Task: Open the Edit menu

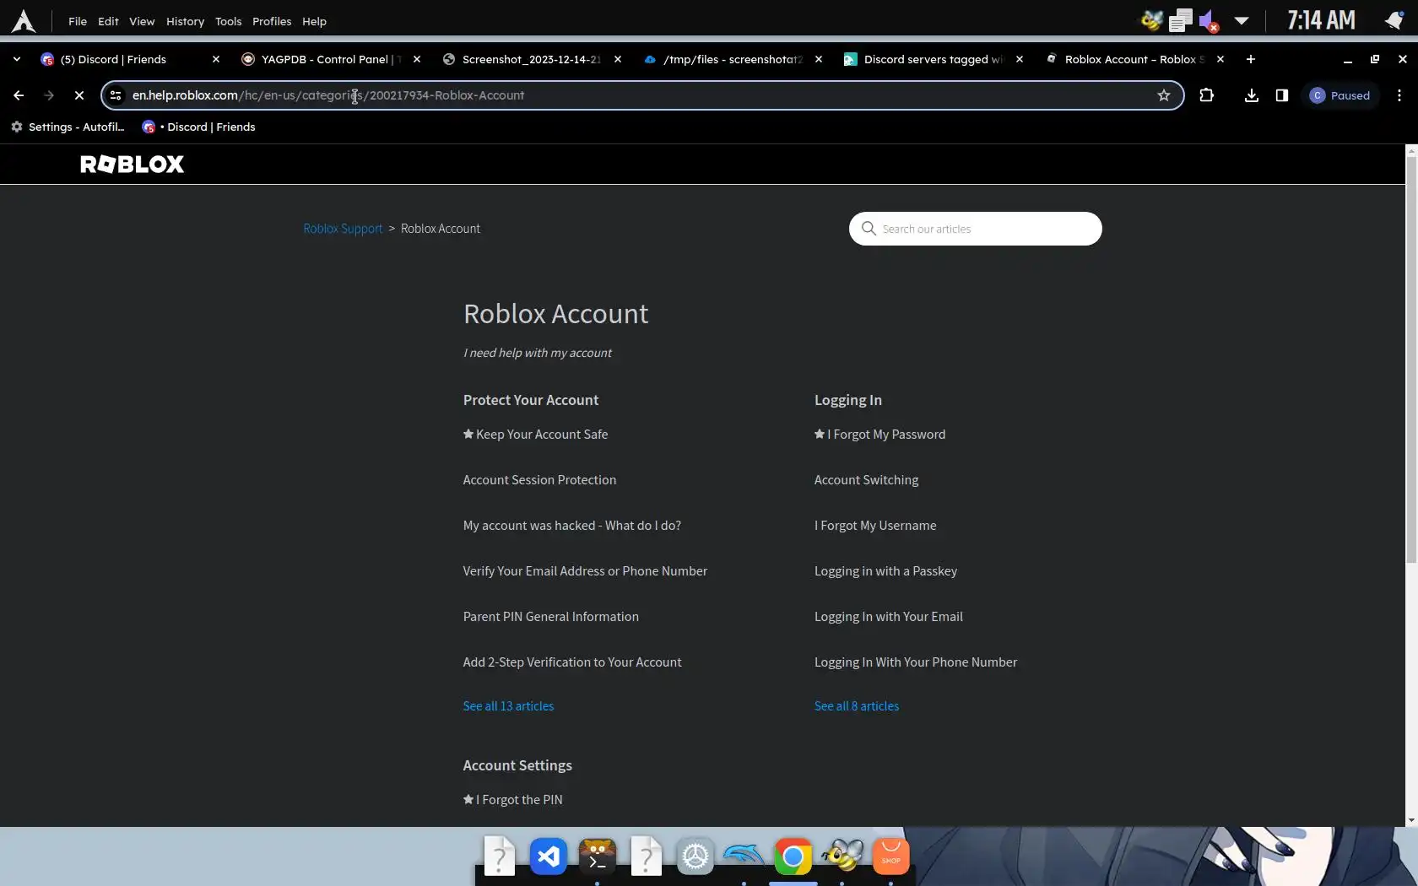Action: pos(108,21)
